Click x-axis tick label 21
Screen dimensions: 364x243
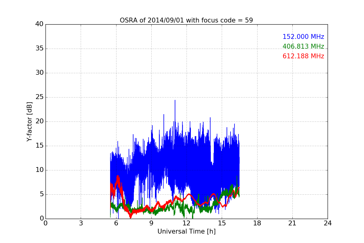click(x=292, y=223)
